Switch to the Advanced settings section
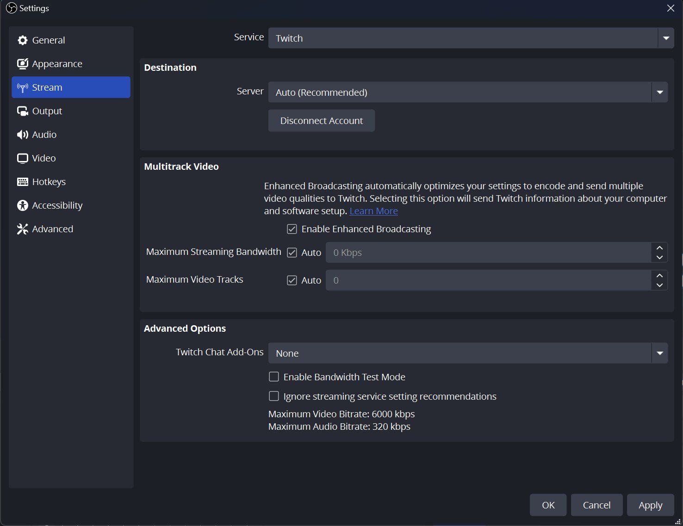The image size is (683, 526). coord(52,229)
